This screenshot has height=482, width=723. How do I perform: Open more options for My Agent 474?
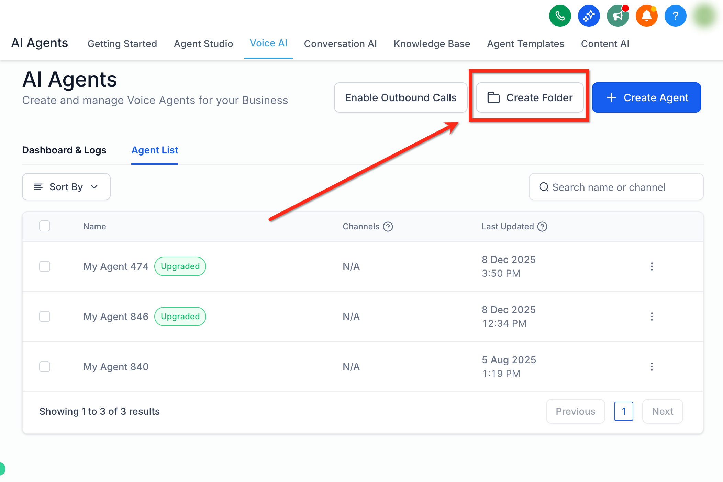652,266
